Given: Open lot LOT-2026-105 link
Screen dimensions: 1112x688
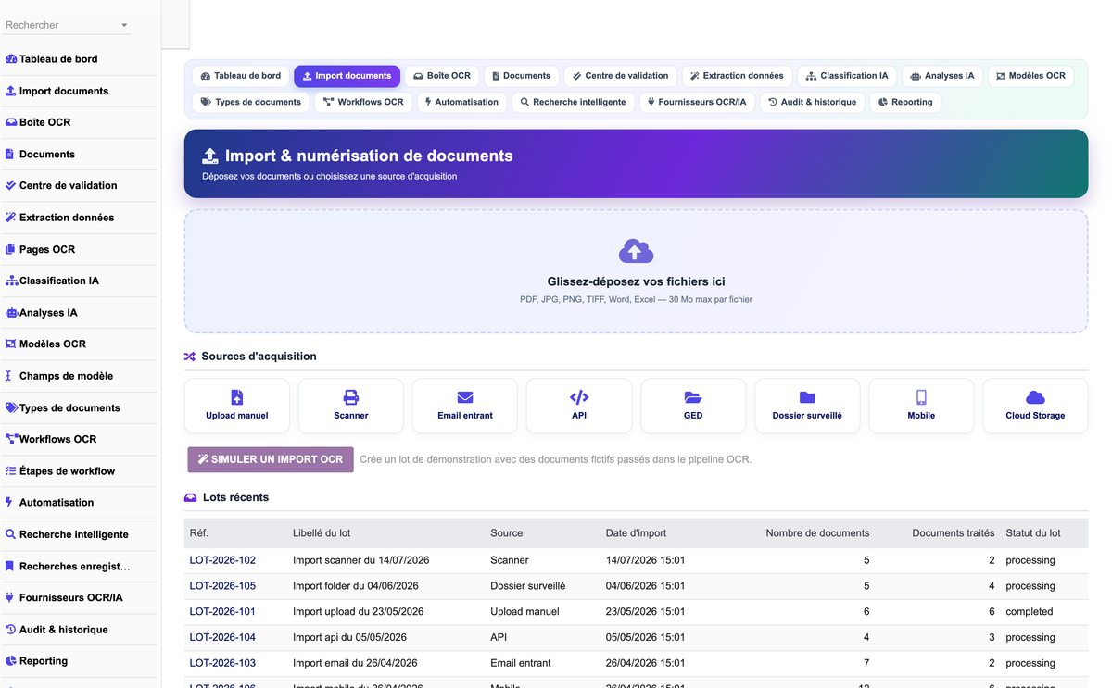Looking at the screenshot, I should [222, 586].
